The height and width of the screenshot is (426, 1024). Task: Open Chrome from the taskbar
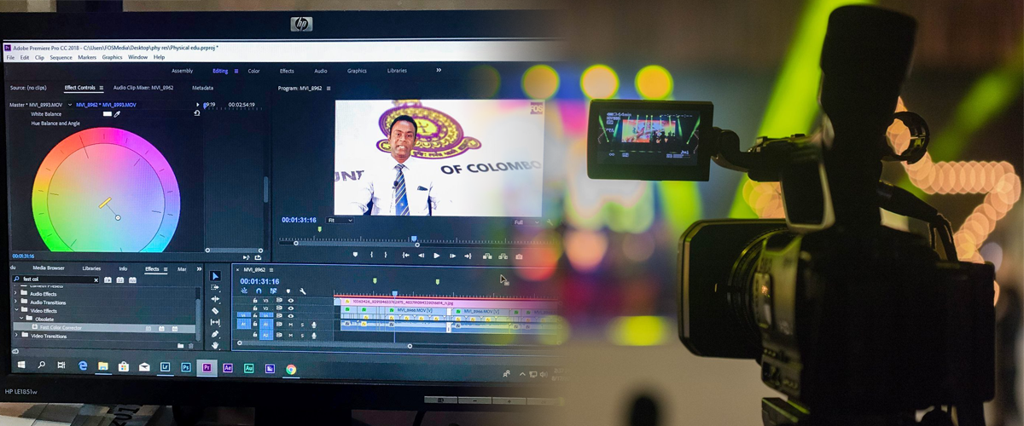(x=291, y=369)
